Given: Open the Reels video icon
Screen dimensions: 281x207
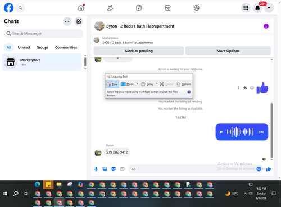Looking at the screenshot, I should [x=139, y=8].
